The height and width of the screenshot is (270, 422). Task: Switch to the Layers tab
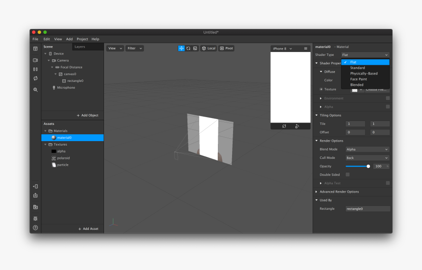[x=79, y=47]
